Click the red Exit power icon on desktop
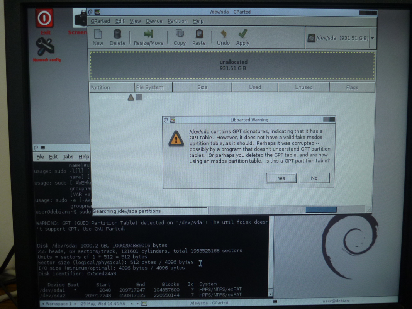The width and height of the screenshot is (412, 309). [x=44, y=18]
